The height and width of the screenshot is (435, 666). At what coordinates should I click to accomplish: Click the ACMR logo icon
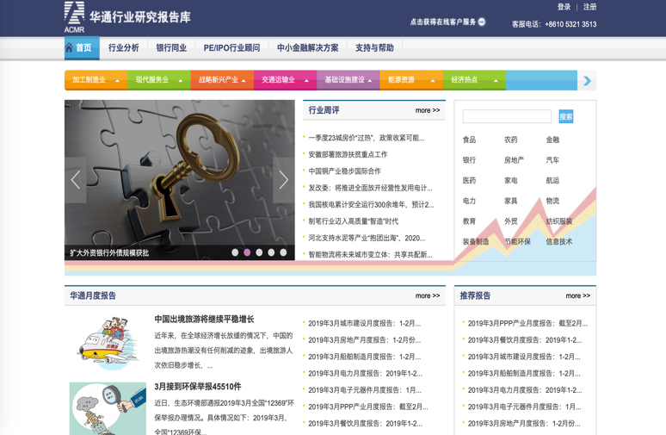coord(74,17)
